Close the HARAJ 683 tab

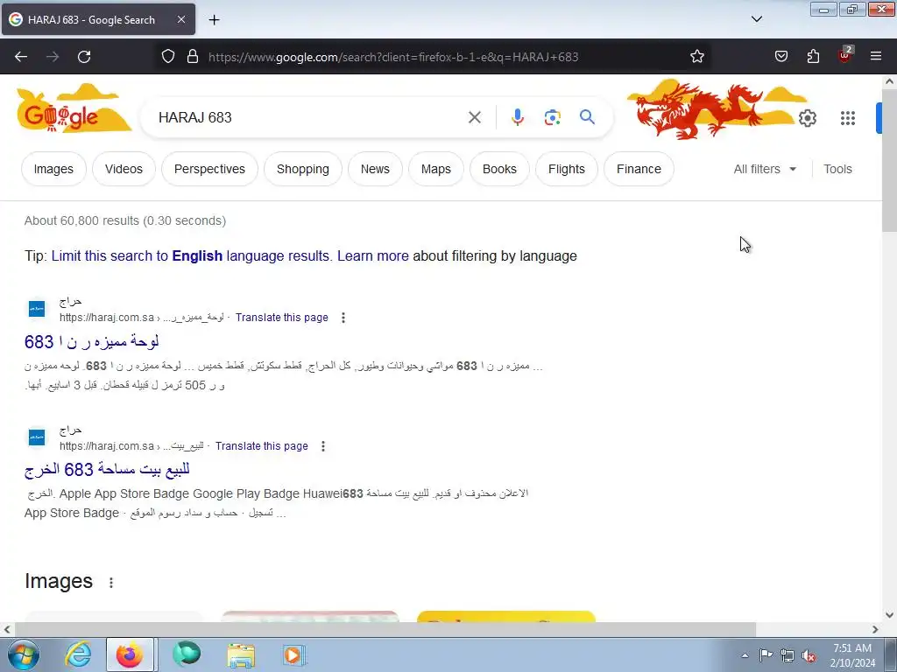click(x=180, y=19)
